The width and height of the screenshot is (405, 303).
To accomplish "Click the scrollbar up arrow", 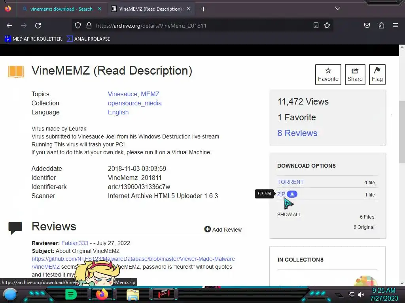I will click(x=402, y=47).
